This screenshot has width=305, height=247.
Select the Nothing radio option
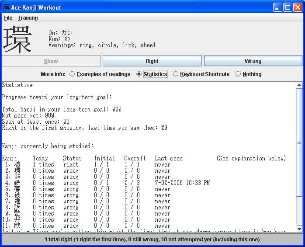coord(238,74)
